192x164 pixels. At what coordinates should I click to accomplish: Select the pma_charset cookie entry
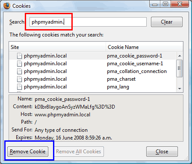point(93,79)
